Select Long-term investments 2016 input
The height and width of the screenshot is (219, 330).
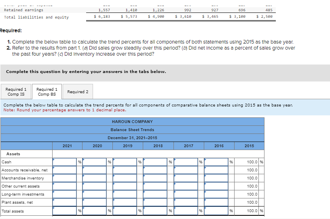(x=216, y=194)
